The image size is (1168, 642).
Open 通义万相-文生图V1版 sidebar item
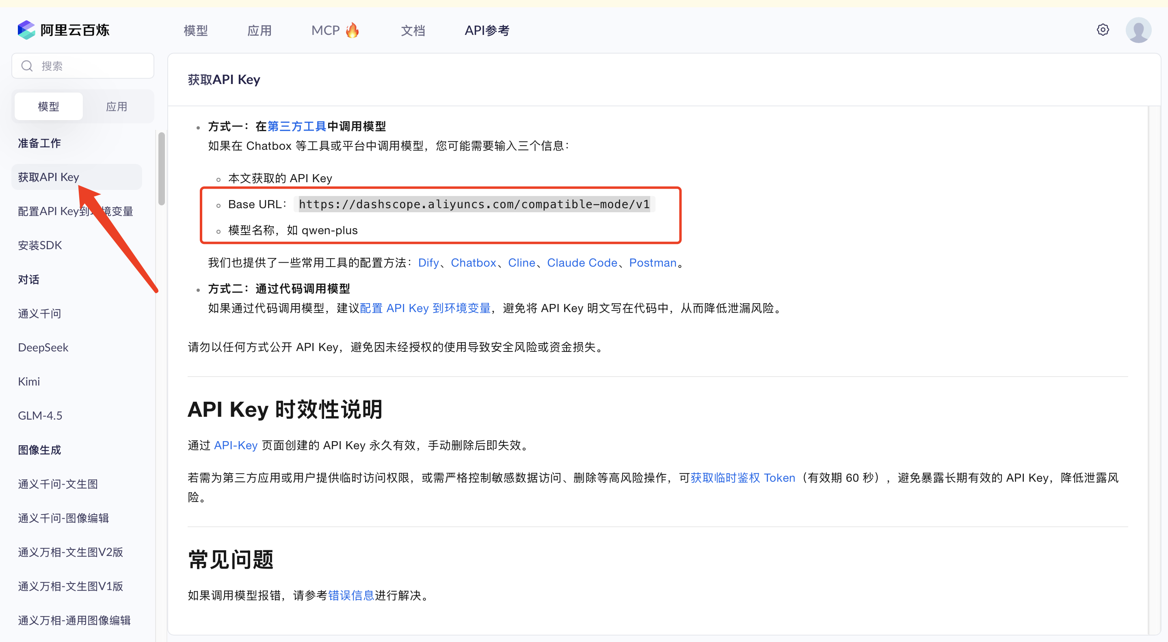point(71,586)
